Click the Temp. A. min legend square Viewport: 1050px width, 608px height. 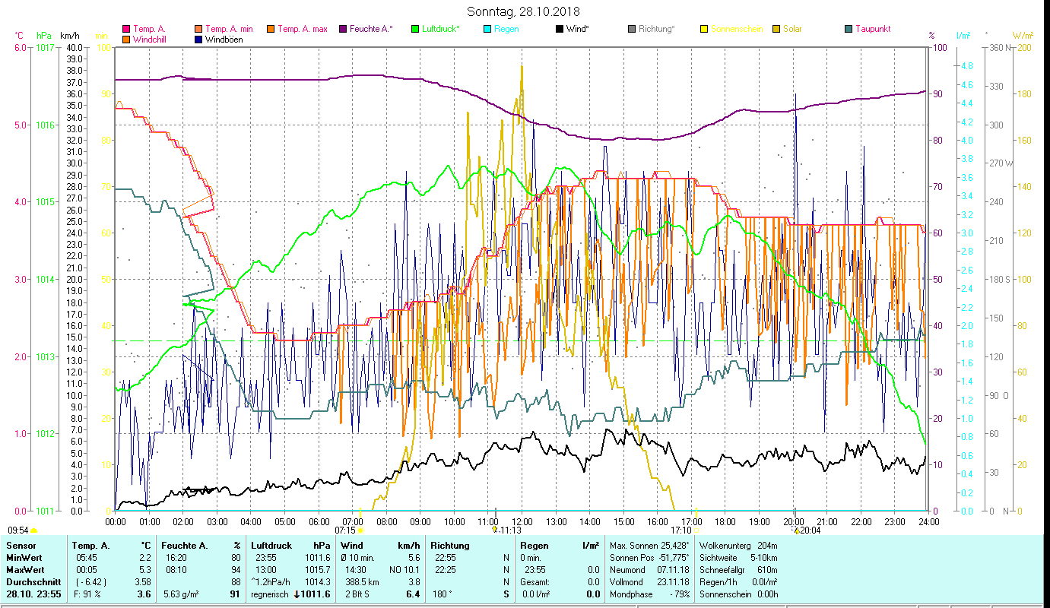[199, 30]
